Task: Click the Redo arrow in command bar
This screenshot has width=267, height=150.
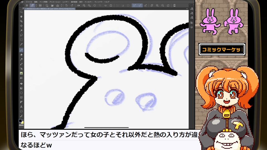Action: (72, 6)
